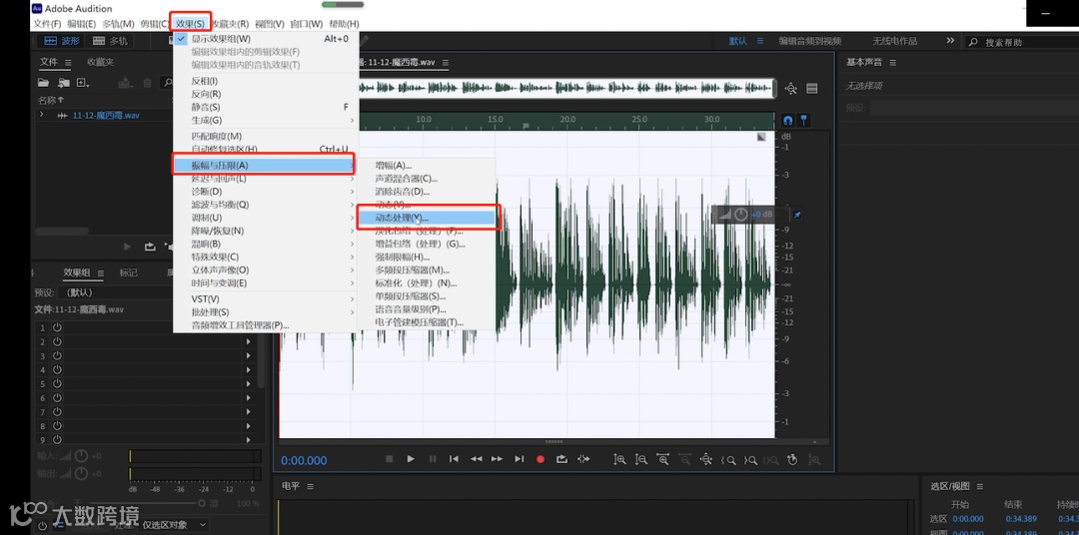Switch to the 标记 tab

(129, 272)
